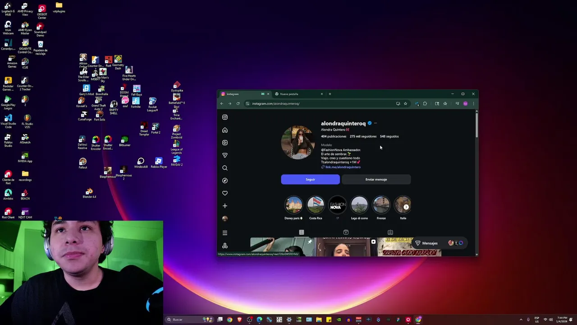Image resolution: width=577 pixels, height=325 pixels.
Task: Click the Create plus icon in sidebar
Action: pyautogui.click(x=225, y=206)
